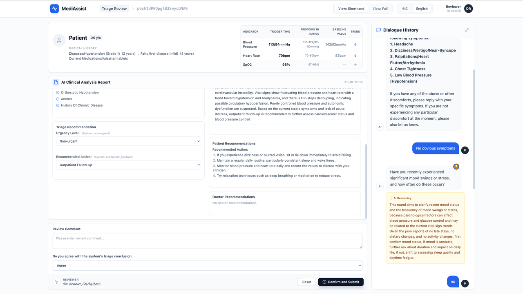Viewport: 523px width, 294px height.
Task: Switch language to 中文
Action: point(405,8)
